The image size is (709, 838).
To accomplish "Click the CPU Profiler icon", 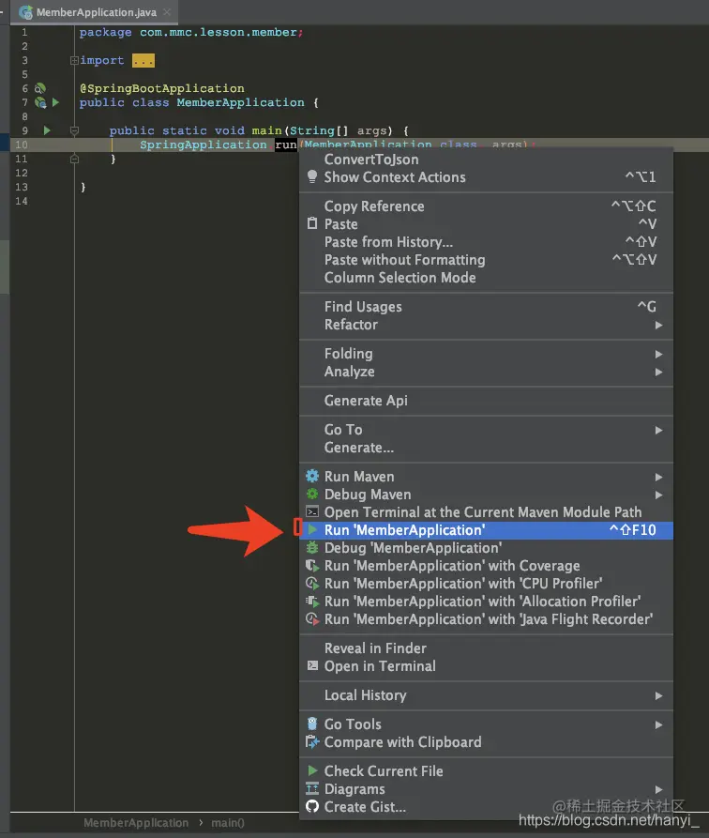I will pyautogui.click(x=312, y=583).
